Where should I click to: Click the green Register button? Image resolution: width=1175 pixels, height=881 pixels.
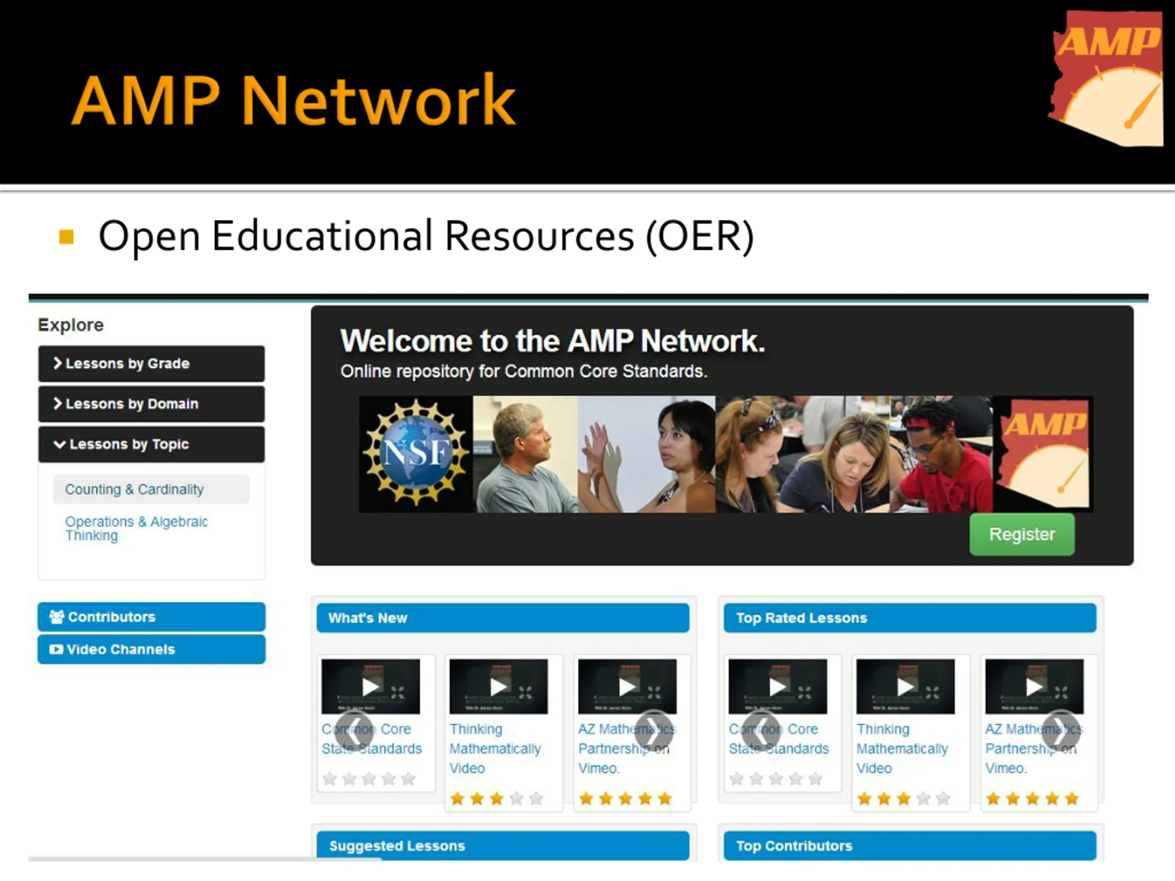(1022, 534)
